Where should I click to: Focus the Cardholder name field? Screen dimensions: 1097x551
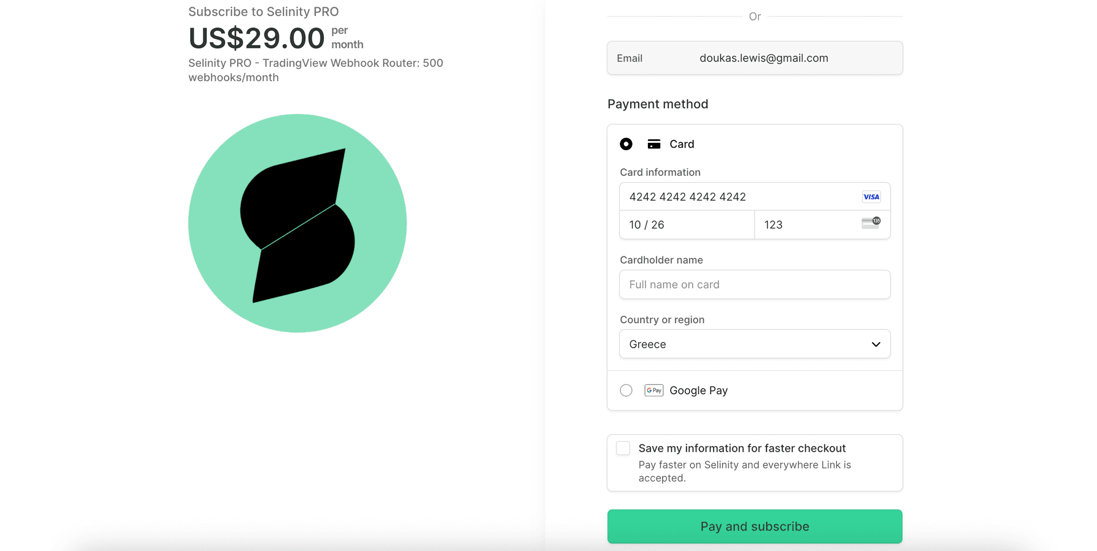[x=754, y=284]
